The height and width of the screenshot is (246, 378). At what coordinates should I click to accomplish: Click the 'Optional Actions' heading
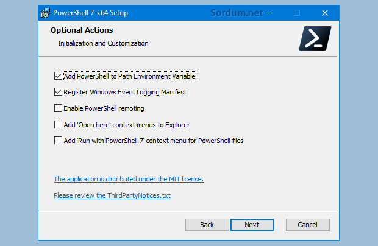tap(81, 30)
